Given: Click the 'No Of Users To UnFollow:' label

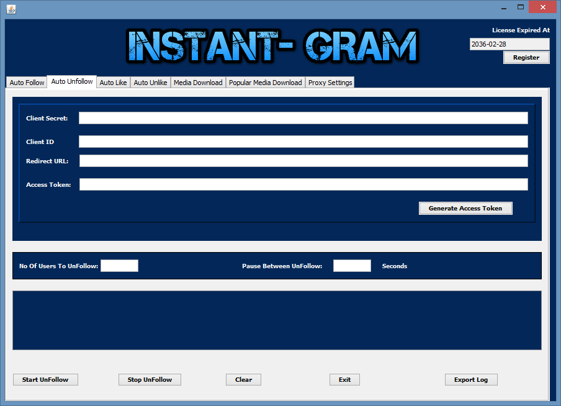Looking at the screenshot, I should coord(58,266).
